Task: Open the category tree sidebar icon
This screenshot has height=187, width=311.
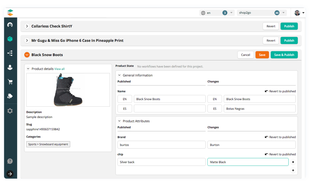Action: (x=10, y=53)
